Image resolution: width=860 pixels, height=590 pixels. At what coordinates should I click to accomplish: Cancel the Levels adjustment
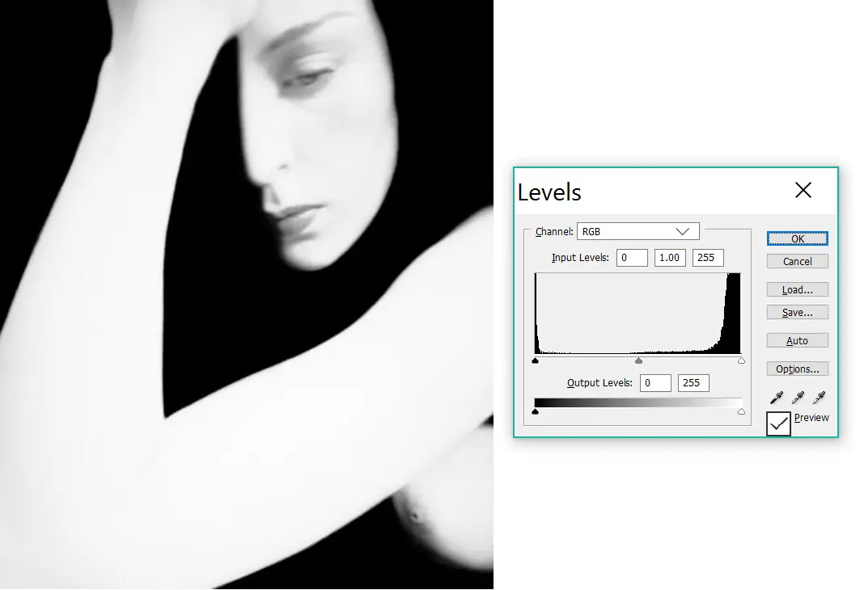pyautogui.click(x=798, y=261)
